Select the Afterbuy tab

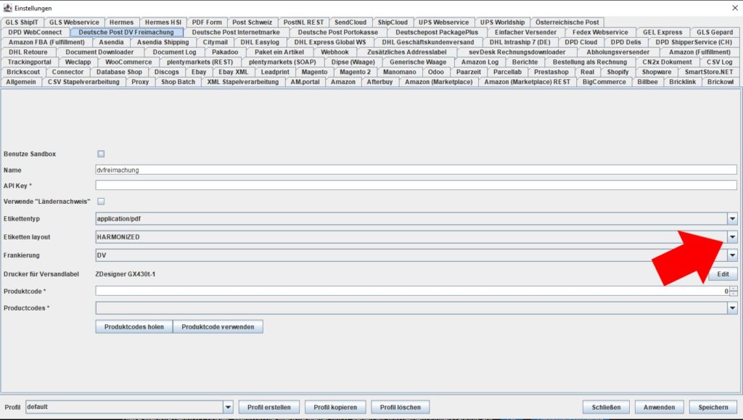(379, 82)
